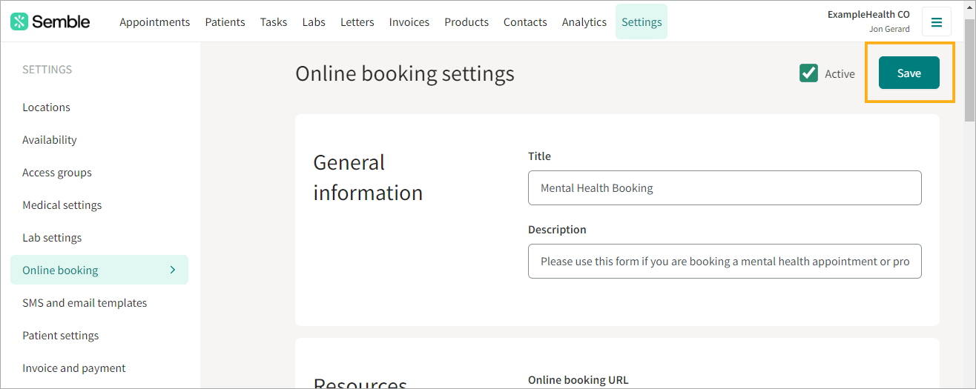976x389 pixels.
Task: Go to the Patients tab
Action: pyautogui.click(x=225, y=22)
